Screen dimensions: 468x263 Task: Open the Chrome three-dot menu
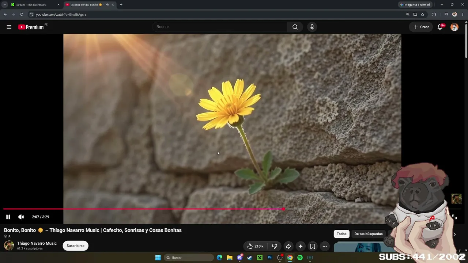(x=463, y=15)
